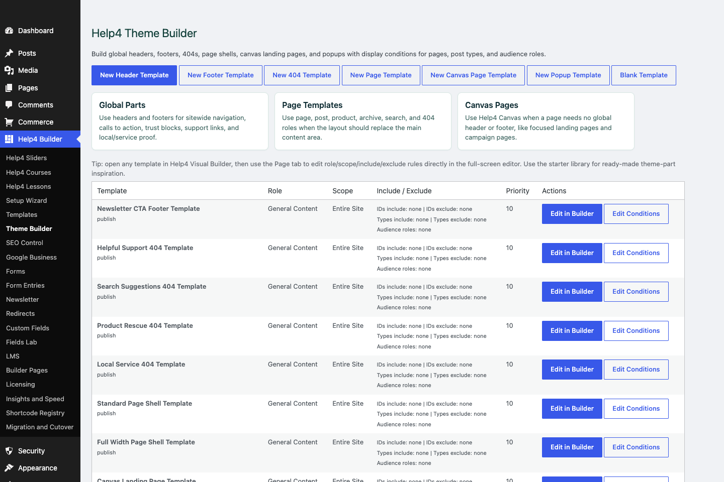The height and width of the screenshot is (482, 724).
Task: Edit conditions for Helpful Support 404 Template
Action: coord(636,253)
